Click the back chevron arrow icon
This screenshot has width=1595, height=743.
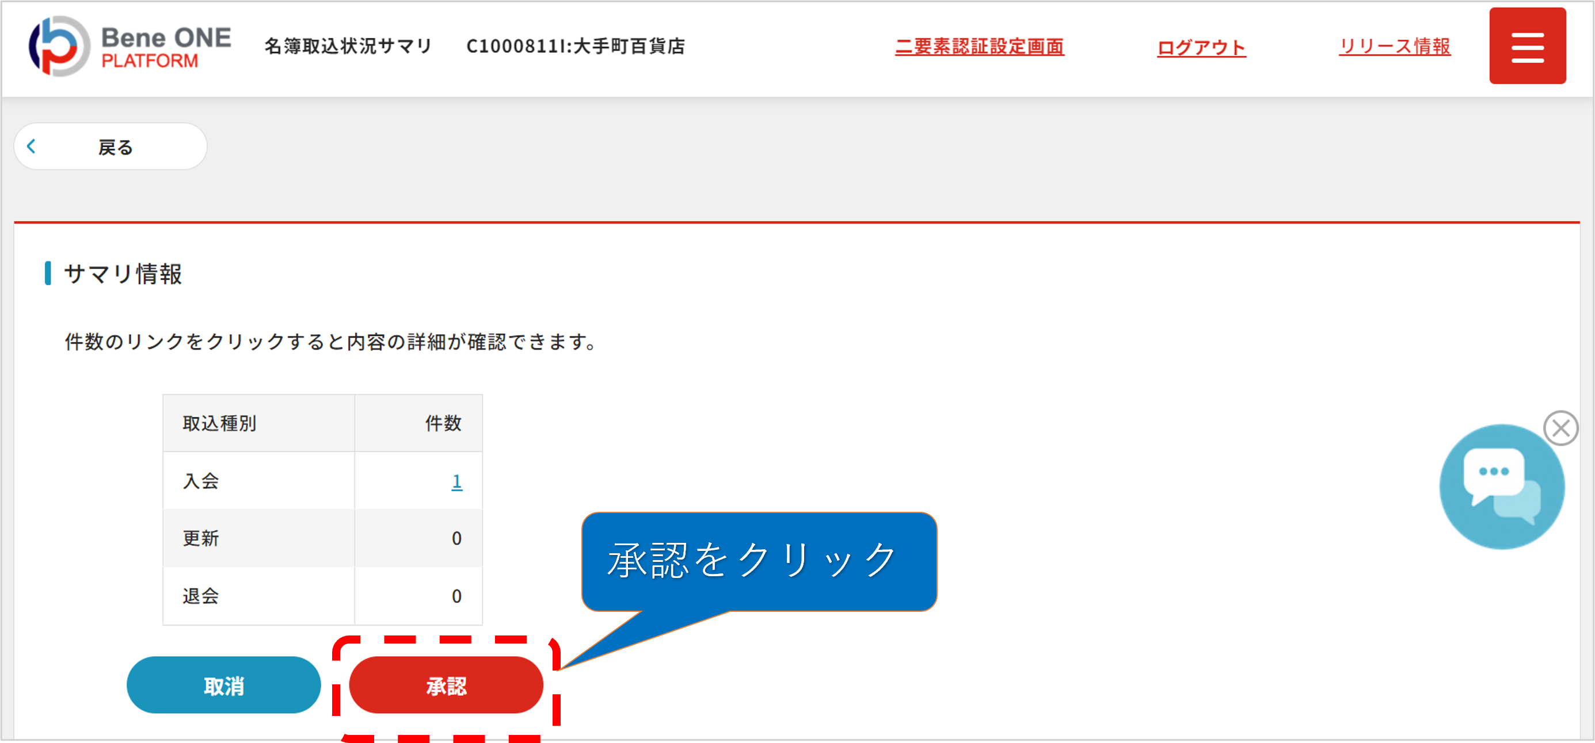tap(32, 147)
